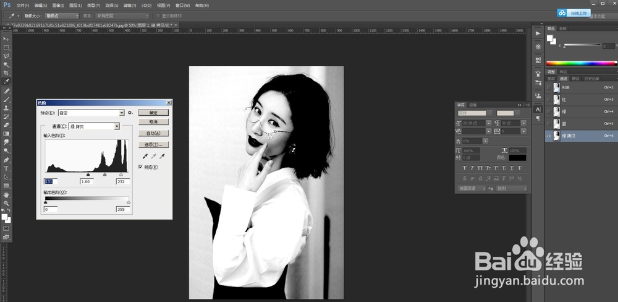Image resolution: width=618 pixels, height=302 pixels.
Task: Confirm Levels with the OK button
Action: (154, 113)
